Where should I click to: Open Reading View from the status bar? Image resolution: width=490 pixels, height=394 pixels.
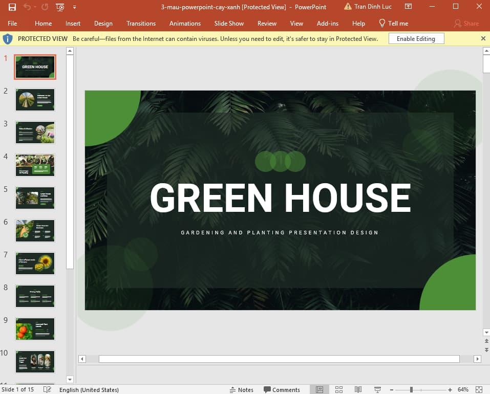358,389
